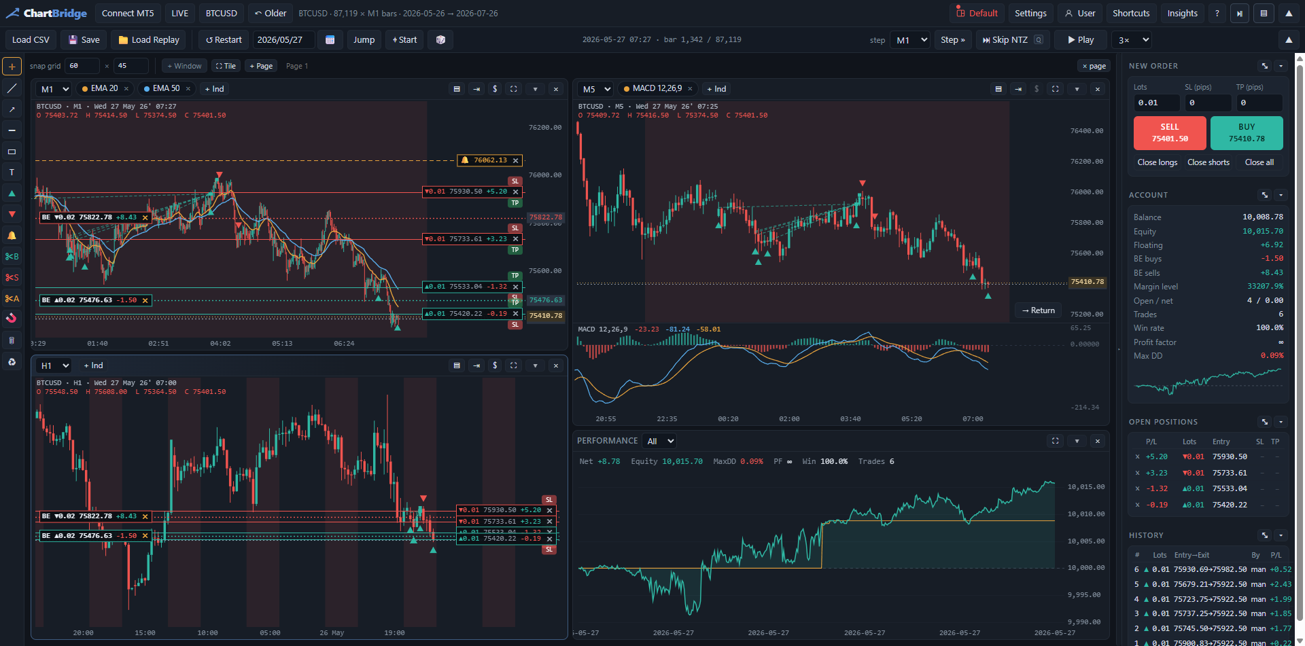Toggle the side panel list icon in top bar
The image size is (1305, 646).
tap(1264, 14)
